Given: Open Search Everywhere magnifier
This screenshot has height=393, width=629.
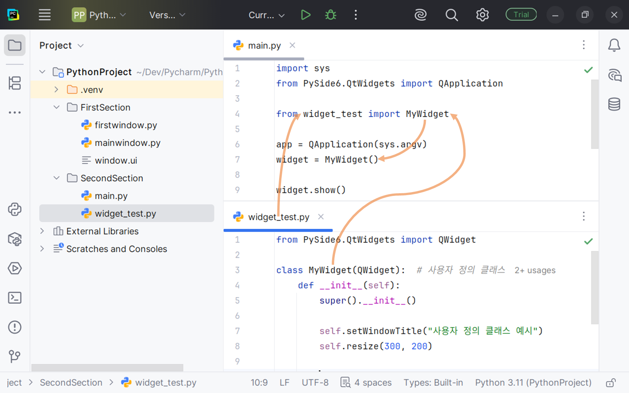Looking at the screenshot, I should click(451, 15).
